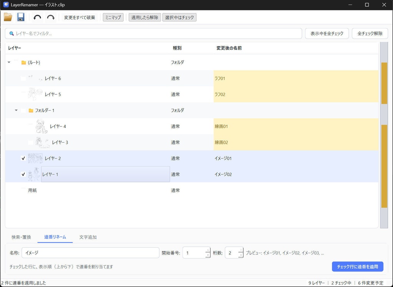This screenshot has height=287, width=393.
Task: Click the フォルダー 1 name label
Action: 45,110
